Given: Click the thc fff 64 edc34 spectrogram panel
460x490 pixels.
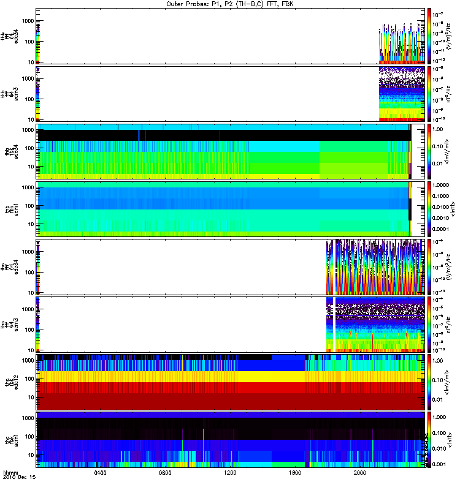Looking at the screenshot, I should (x=231, y=267).
